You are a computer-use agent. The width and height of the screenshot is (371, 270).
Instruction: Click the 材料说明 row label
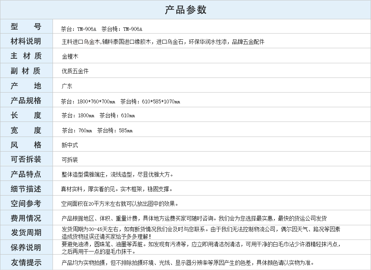[x=26, y=41]
